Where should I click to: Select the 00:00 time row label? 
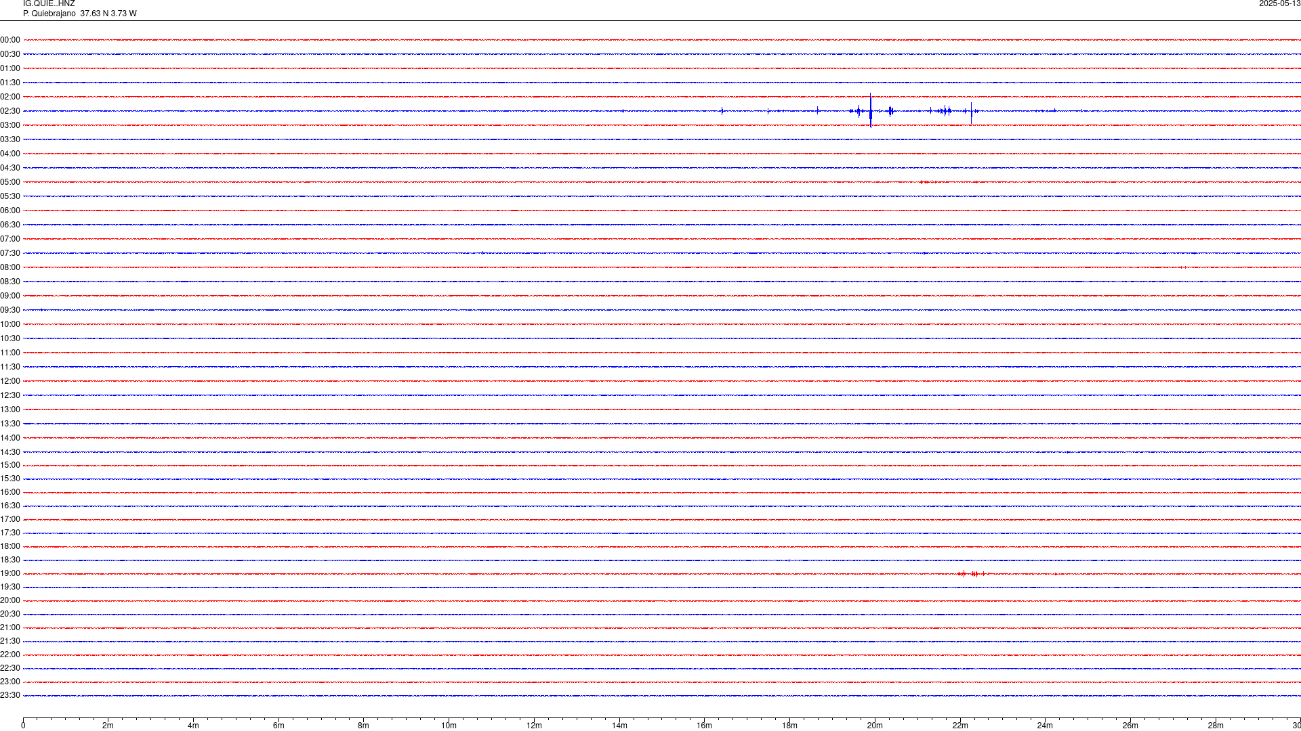pos(10,40)
